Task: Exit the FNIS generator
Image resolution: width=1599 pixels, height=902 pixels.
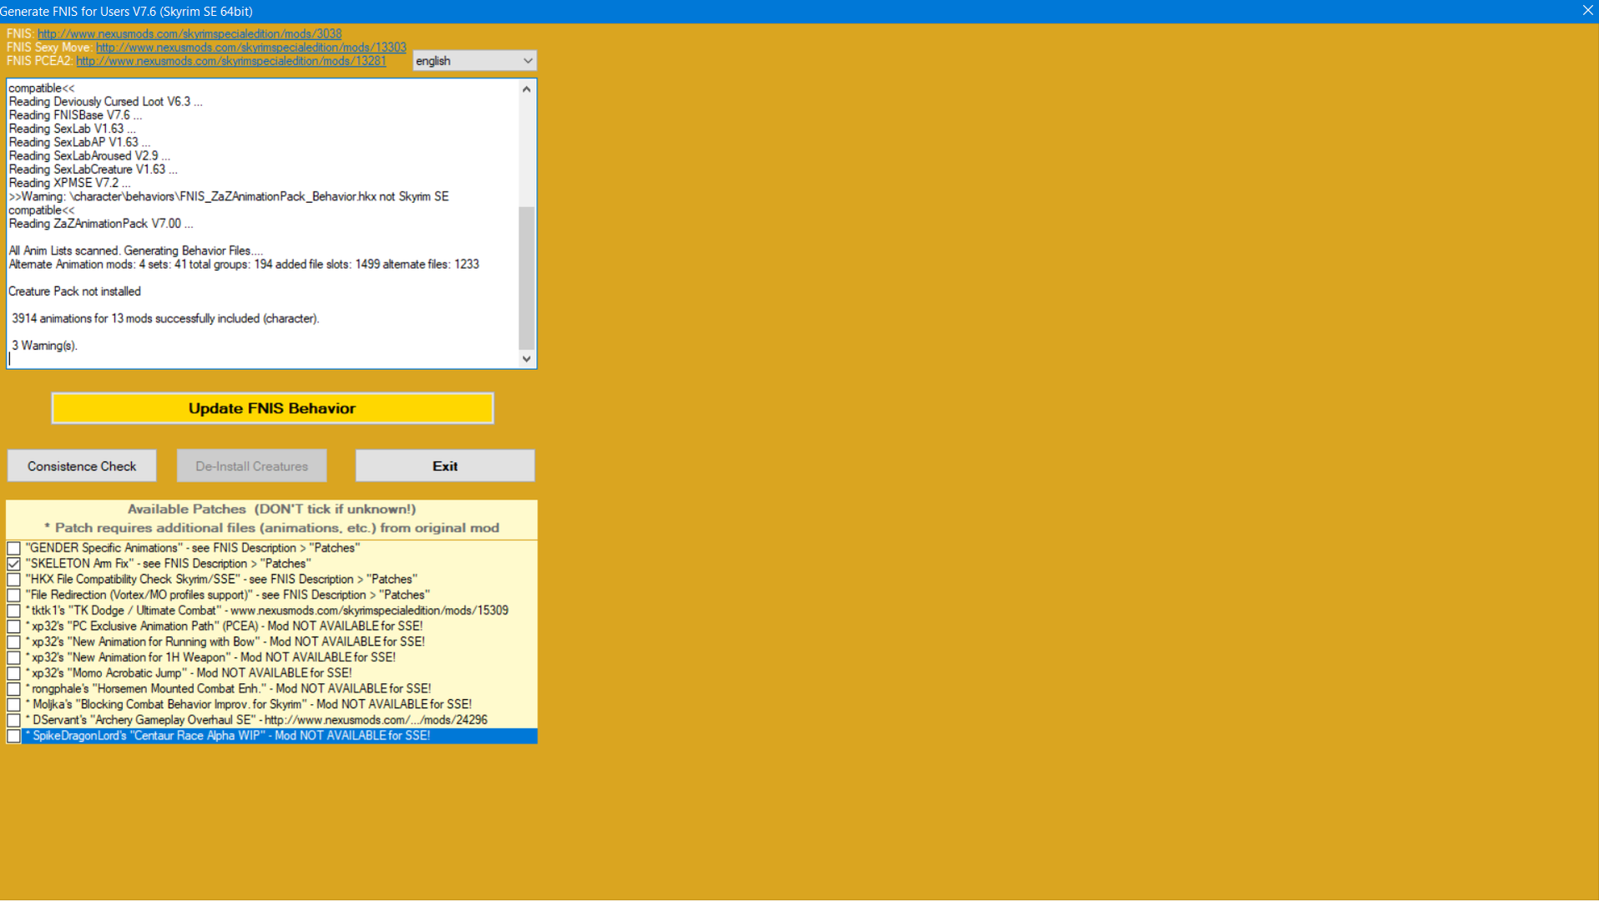Action: (x=445, y=466)
